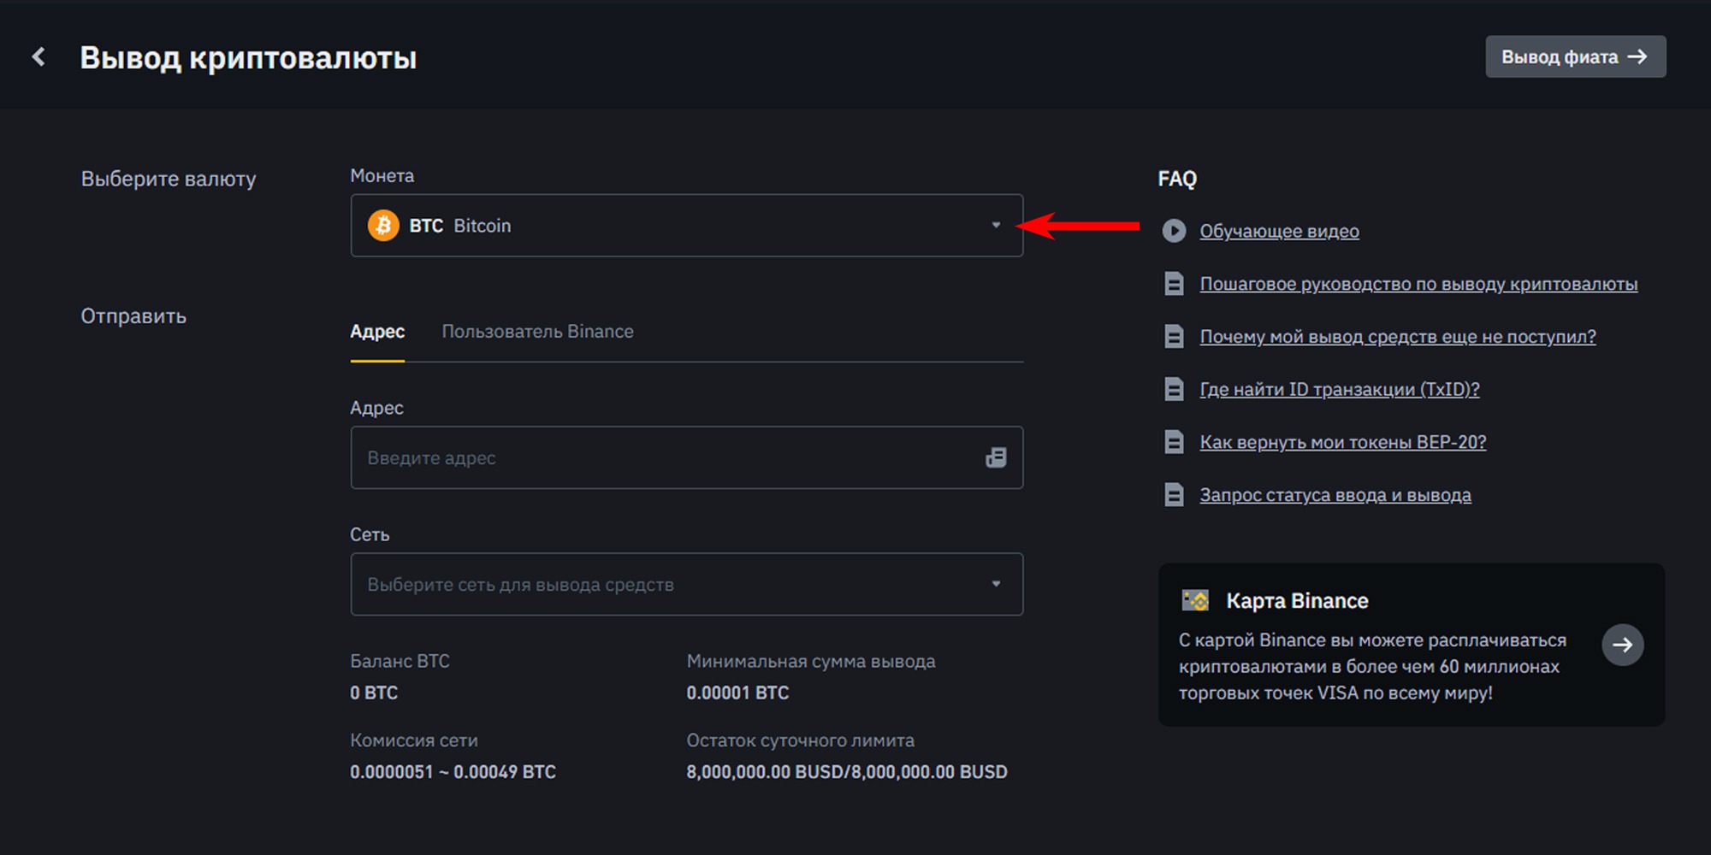Click the Остаток суточного лимита label

(x=801, y=740)
